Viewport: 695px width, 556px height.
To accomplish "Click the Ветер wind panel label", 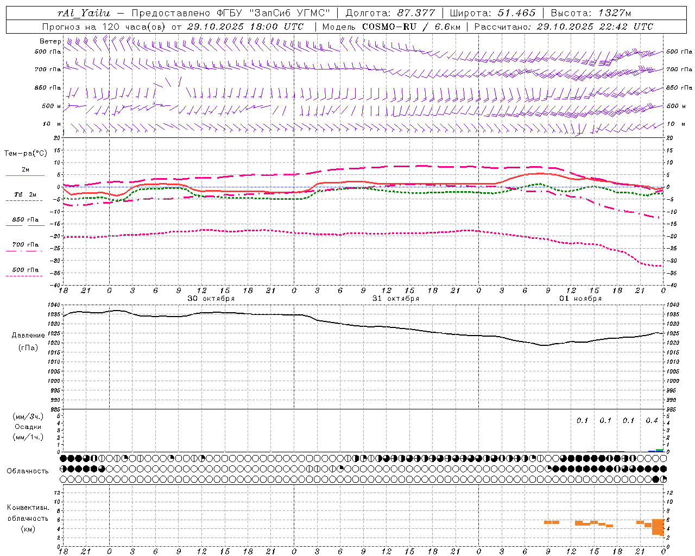I will pos(50,41).
